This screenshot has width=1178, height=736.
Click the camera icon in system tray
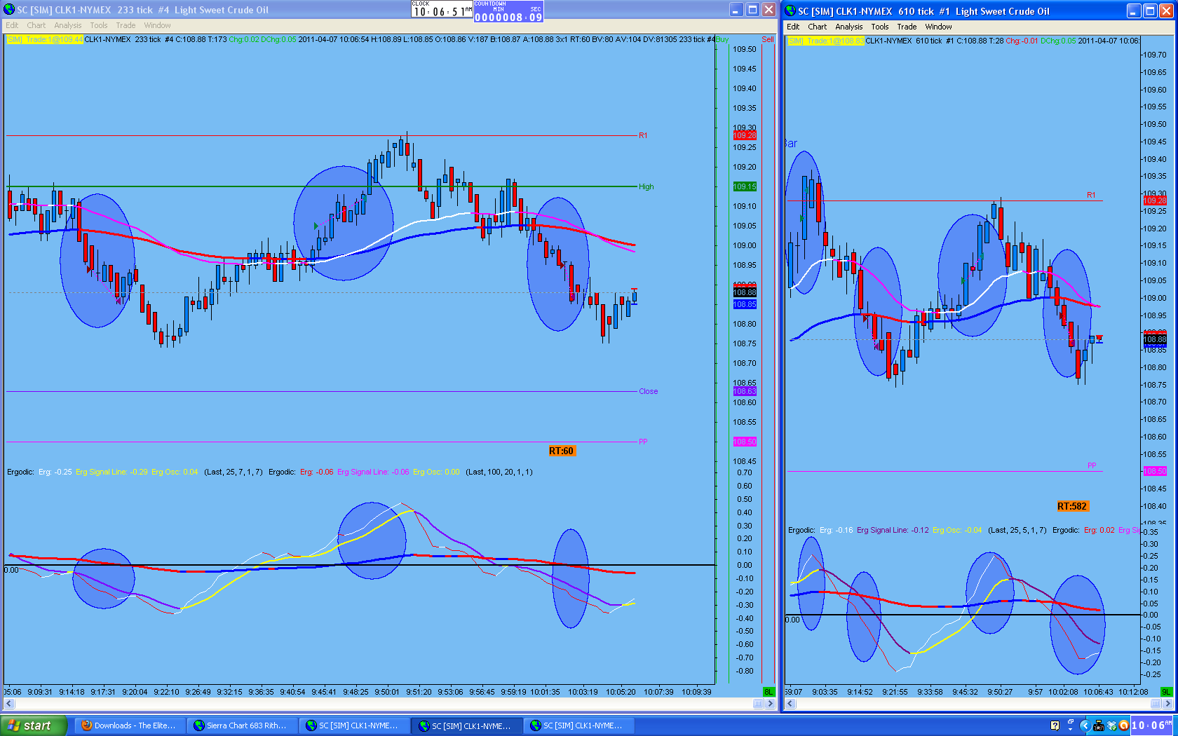pos(1099,725)
